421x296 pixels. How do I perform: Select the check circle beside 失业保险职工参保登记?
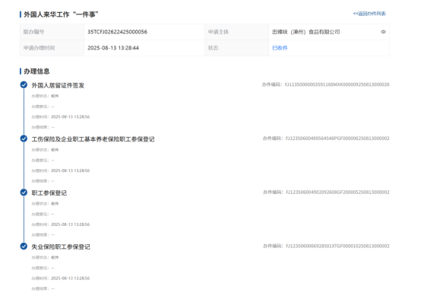coord(24,247)
